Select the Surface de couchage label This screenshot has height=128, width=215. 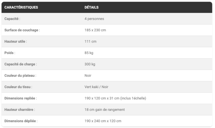tap(22, 30)
